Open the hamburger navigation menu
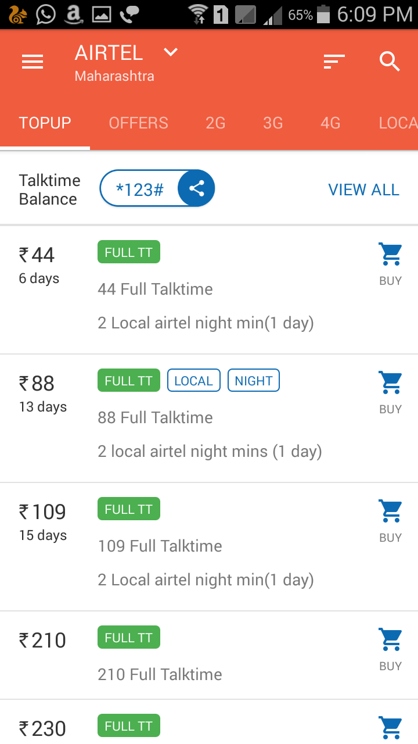The image size is (418, 744). tap(33, 62)
